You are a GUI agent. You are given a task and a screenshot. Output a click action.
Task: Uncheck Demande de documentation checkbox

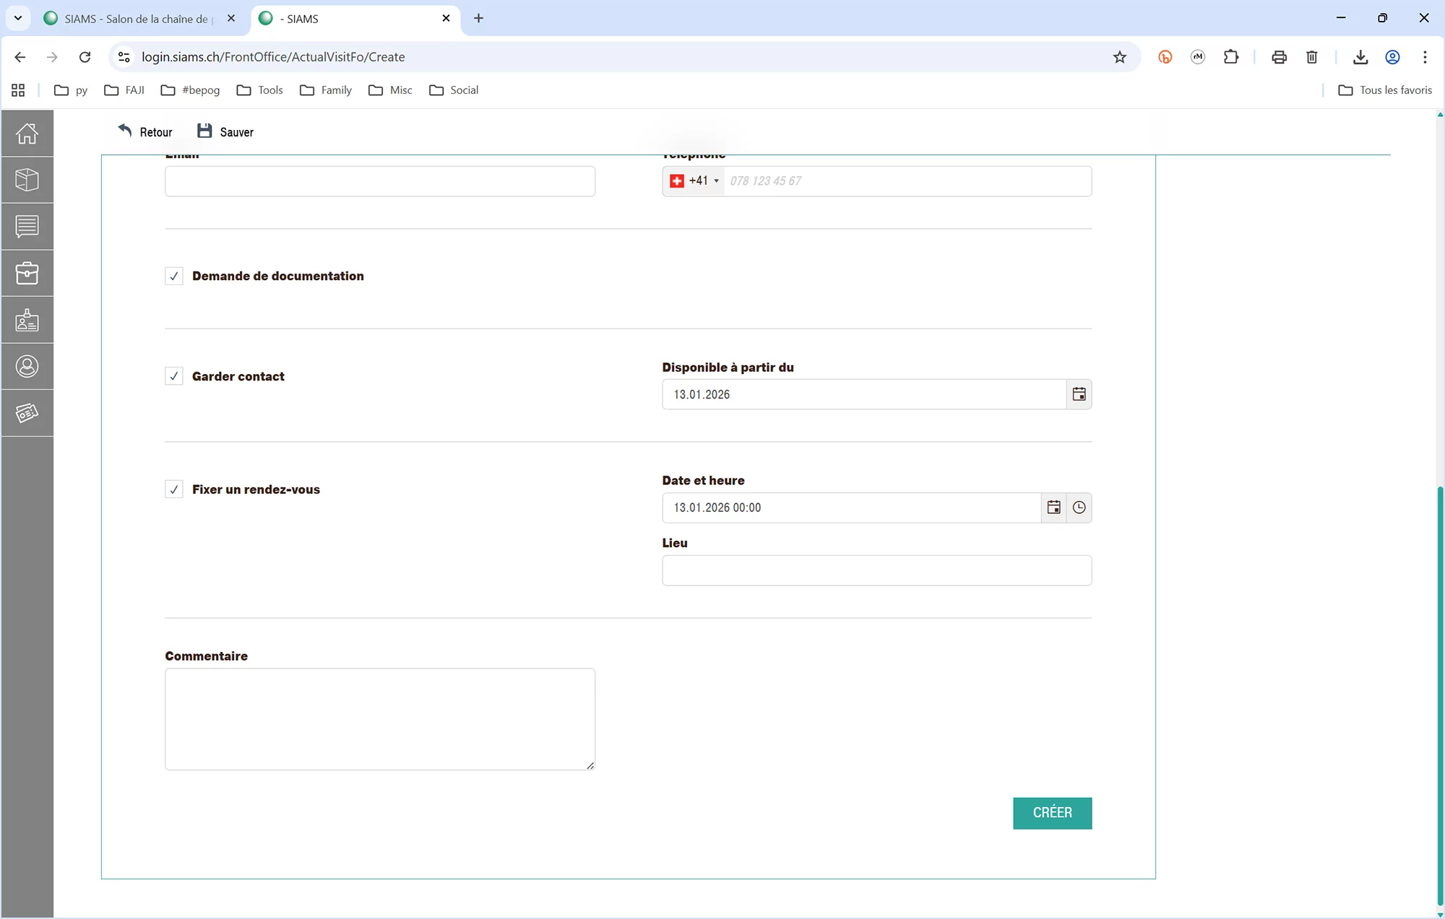[x=174, y=276]
